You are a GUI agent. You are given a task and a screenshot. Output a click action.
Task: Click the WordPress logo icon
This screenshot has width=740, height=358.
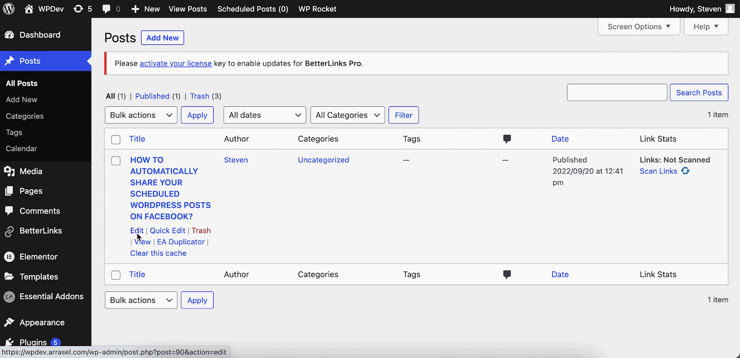click(9, 9)
